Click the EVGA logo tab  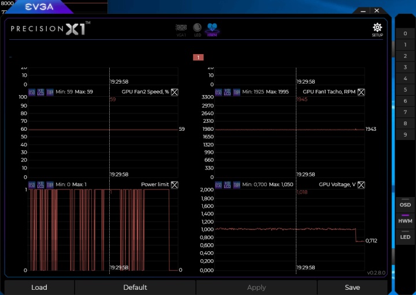[x=39, y=7]
